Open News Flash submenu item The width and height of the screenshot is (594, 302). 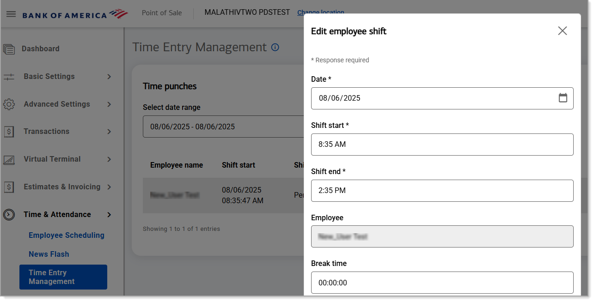tap(49, 254)
